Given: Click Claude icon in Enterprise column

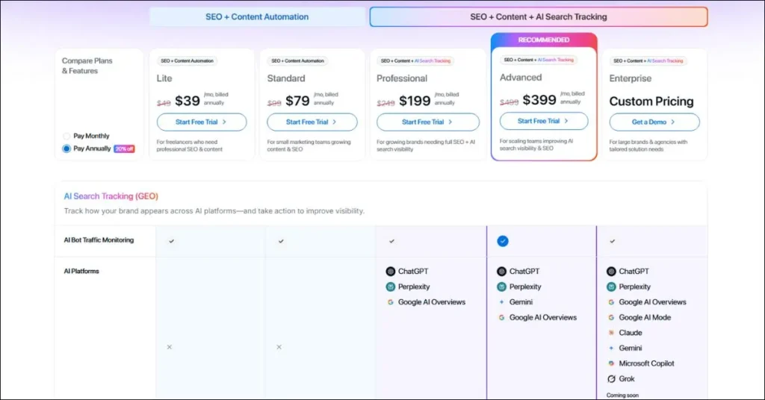Looking at the screenshot, I should [611, 333].
